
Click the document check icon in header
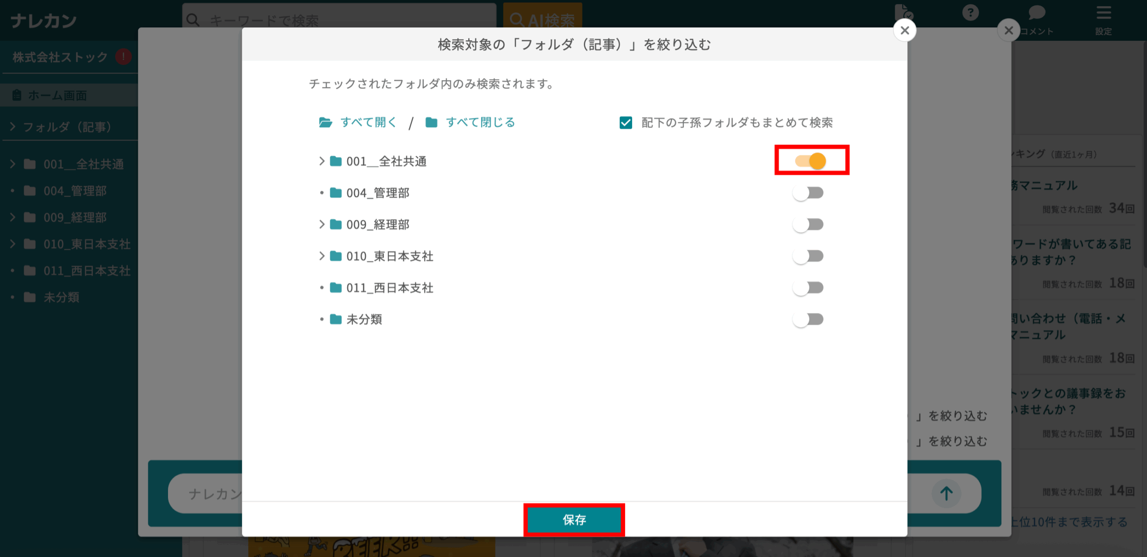(x=903, y=13)
